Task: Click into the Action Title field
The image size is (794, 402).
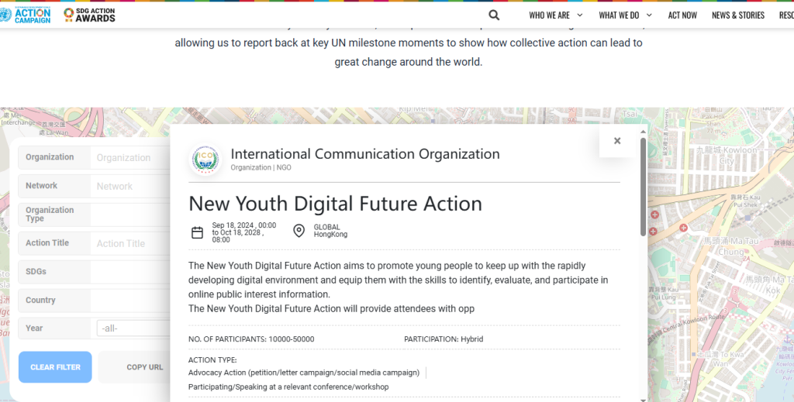Action: [x=130, y=243]
